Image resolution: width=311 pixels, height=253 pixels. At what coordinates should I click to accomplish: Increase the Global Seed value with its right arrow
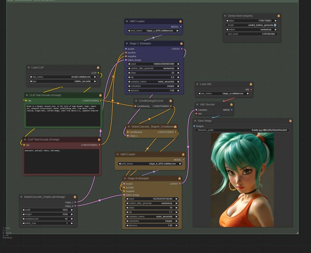(275, 21)
